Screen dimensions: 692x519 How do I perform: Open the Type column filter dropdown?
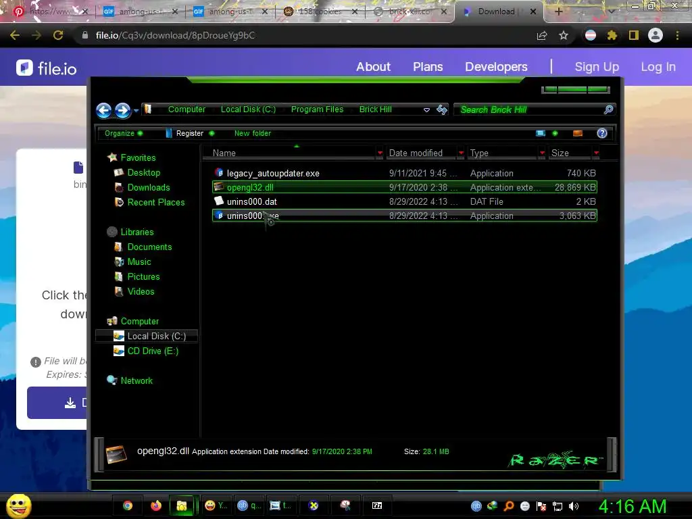pos(543,153)
